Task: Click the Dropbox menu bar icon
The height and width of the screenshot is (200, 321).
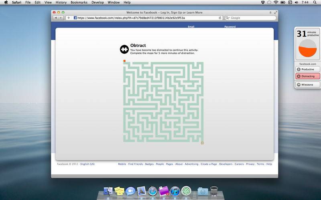Action: tap(263, 2)
